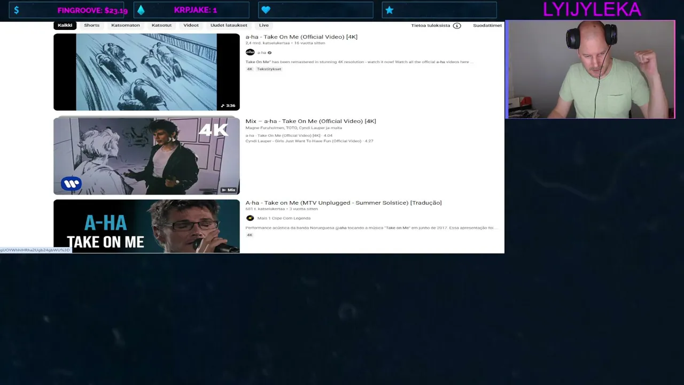This screenshot has width=684, height=385.
Task: Open the a-ha channel name link
Action: (261, 52)
